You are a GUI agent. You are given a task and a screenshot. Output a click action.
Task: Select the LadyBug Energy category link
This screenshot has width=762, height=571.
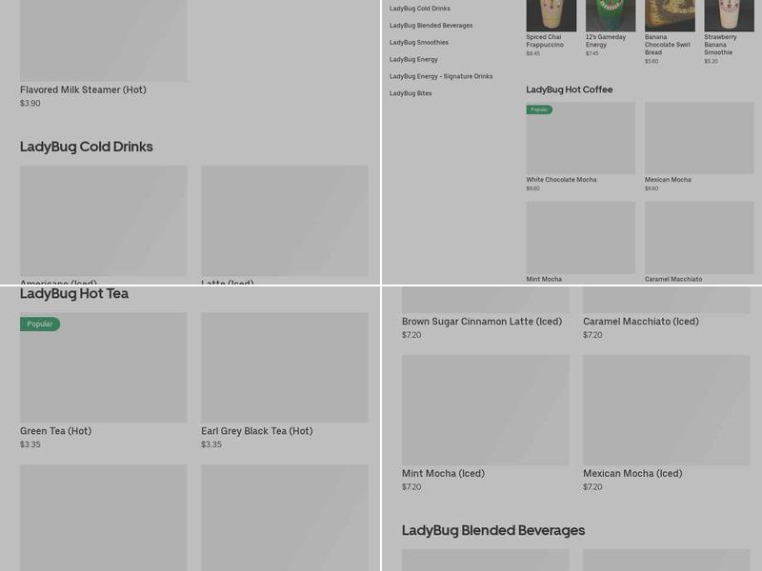(x=413, y=59)
